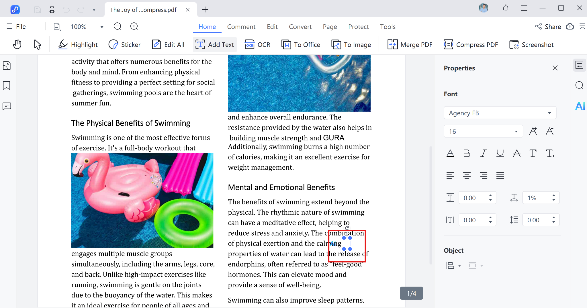This screenshot has height=308, width=587.
Task: Open the Compress PDF tool
Action: (x=471, y=45)
